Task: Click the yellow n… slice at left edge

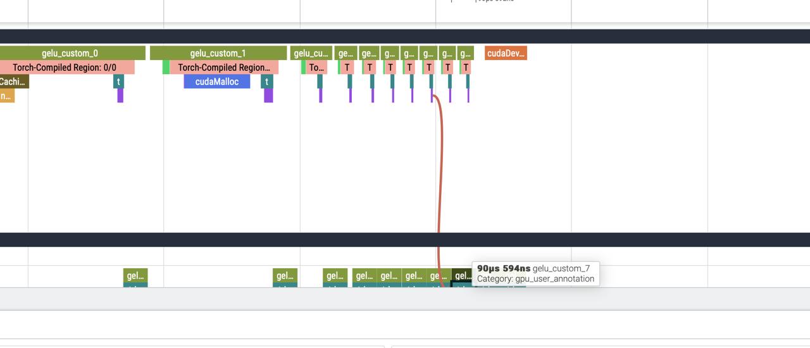Action: coord(6,96)
